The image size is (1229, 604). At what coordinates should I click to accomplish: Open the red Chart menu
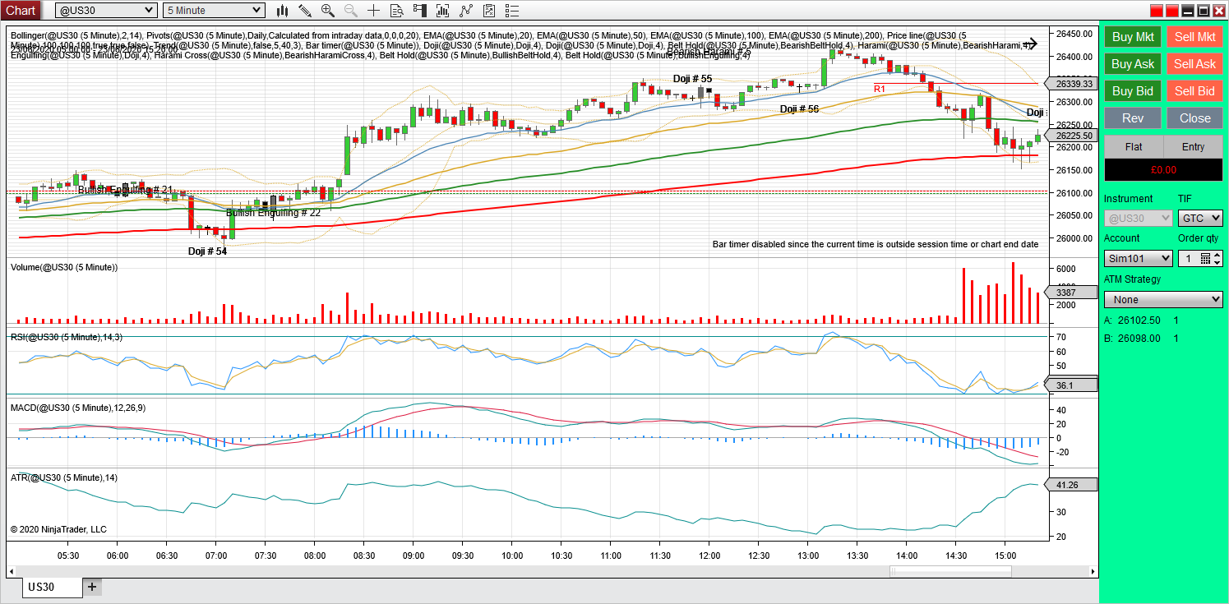21,10
